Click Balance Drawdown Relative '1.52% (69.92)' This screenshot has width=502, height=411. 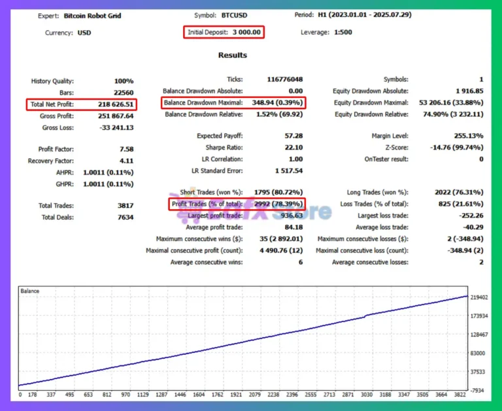(280, 114)
